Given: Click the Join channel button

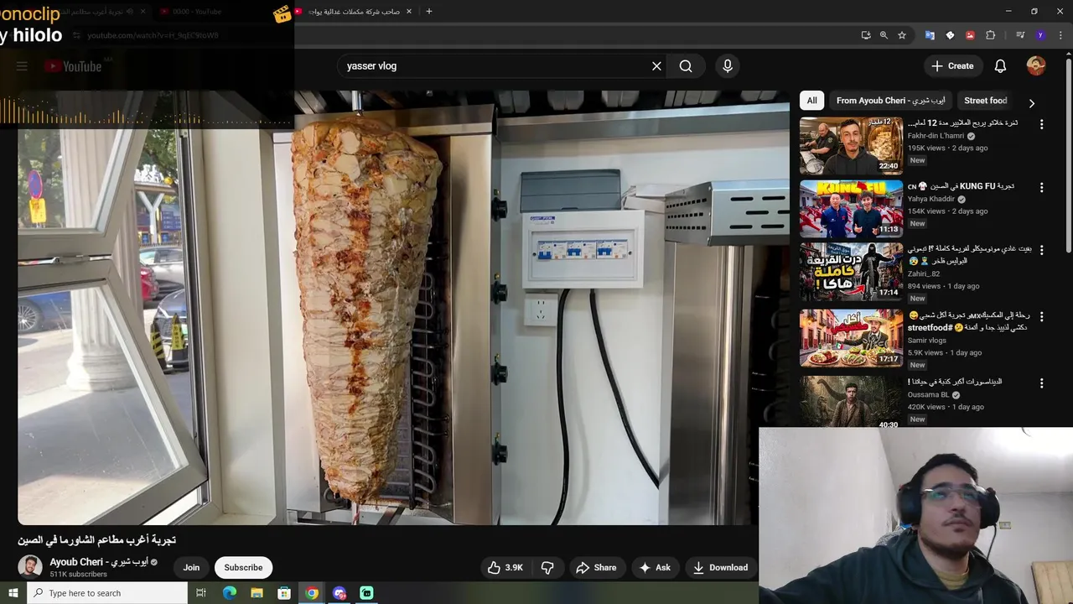Looking at the screenshot, I should tap(191, 568).
